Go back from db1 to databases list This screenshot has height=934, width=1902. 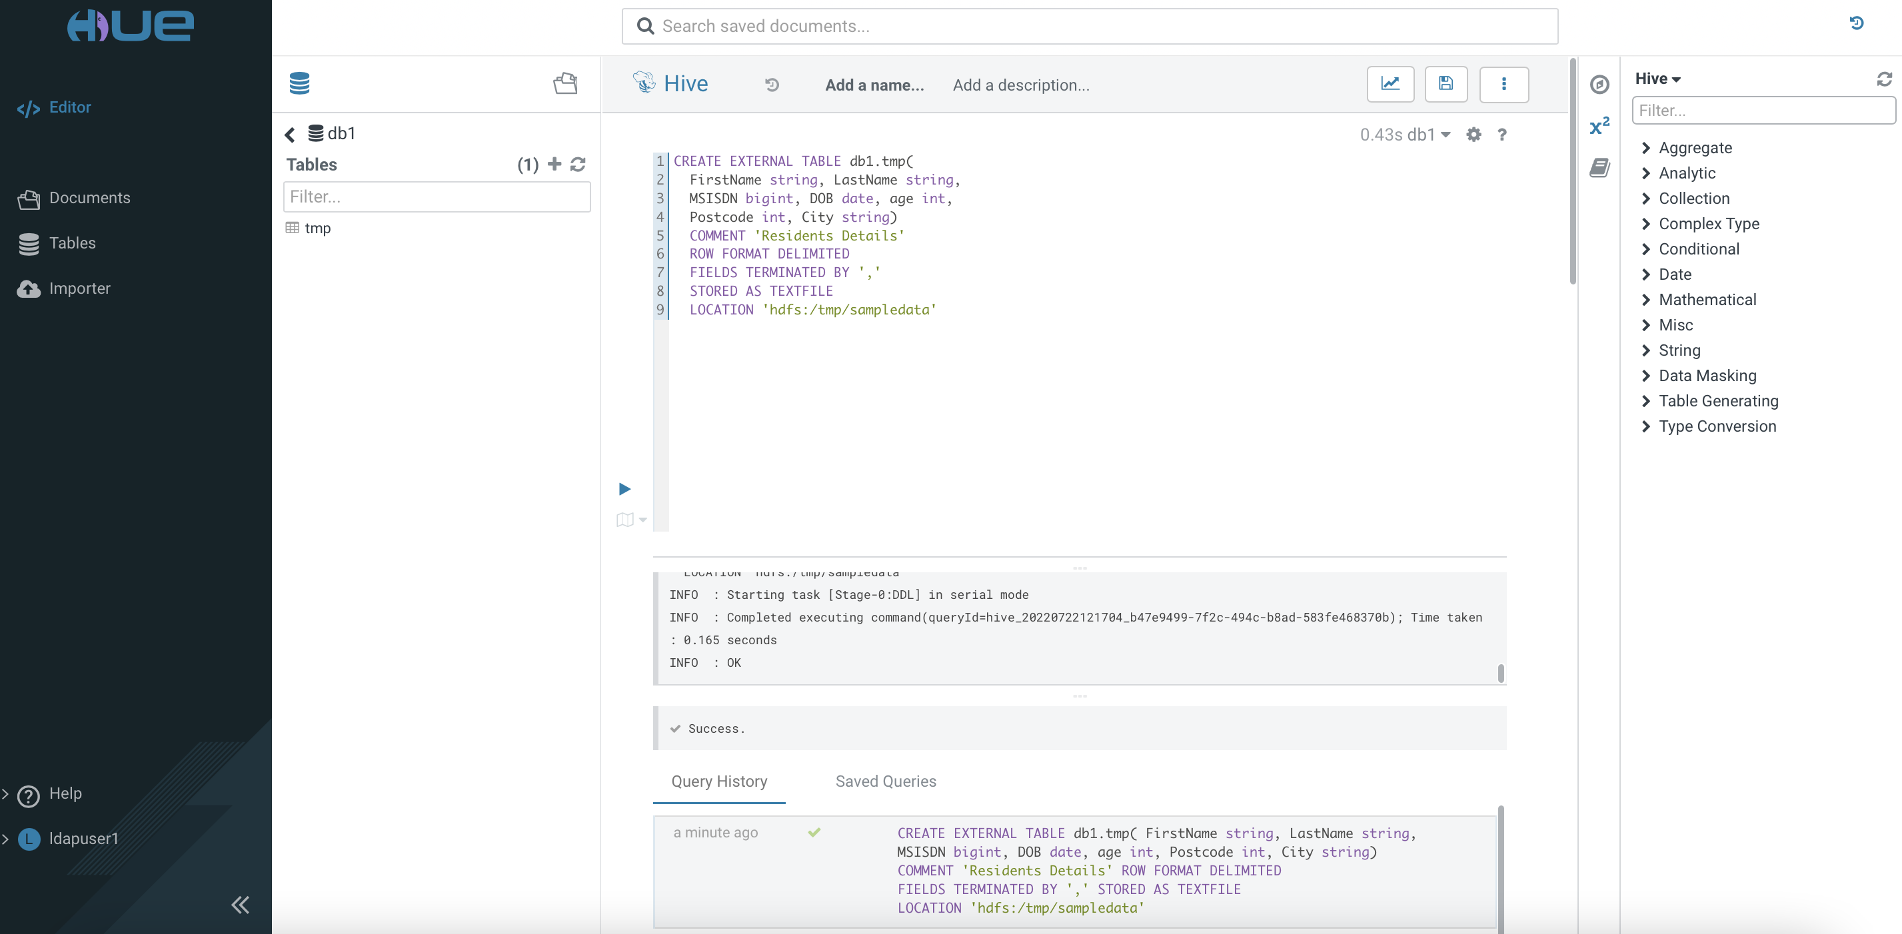coord(290,135)
